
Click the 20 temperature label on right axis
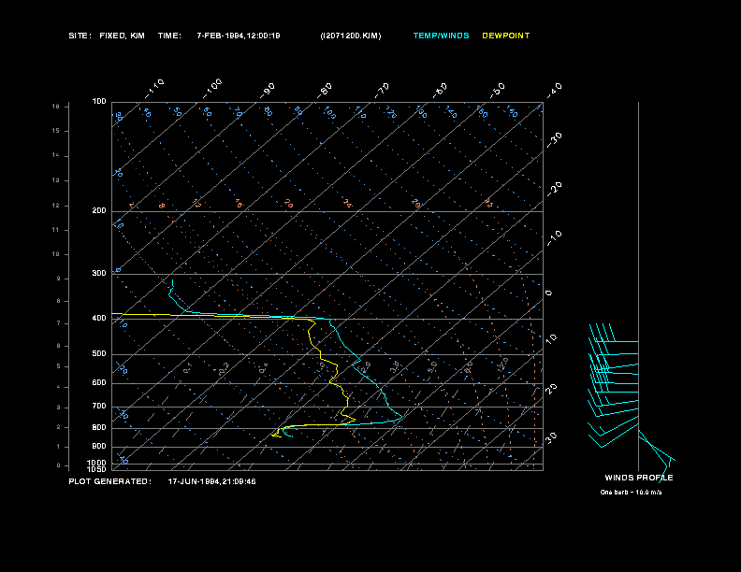551,389
